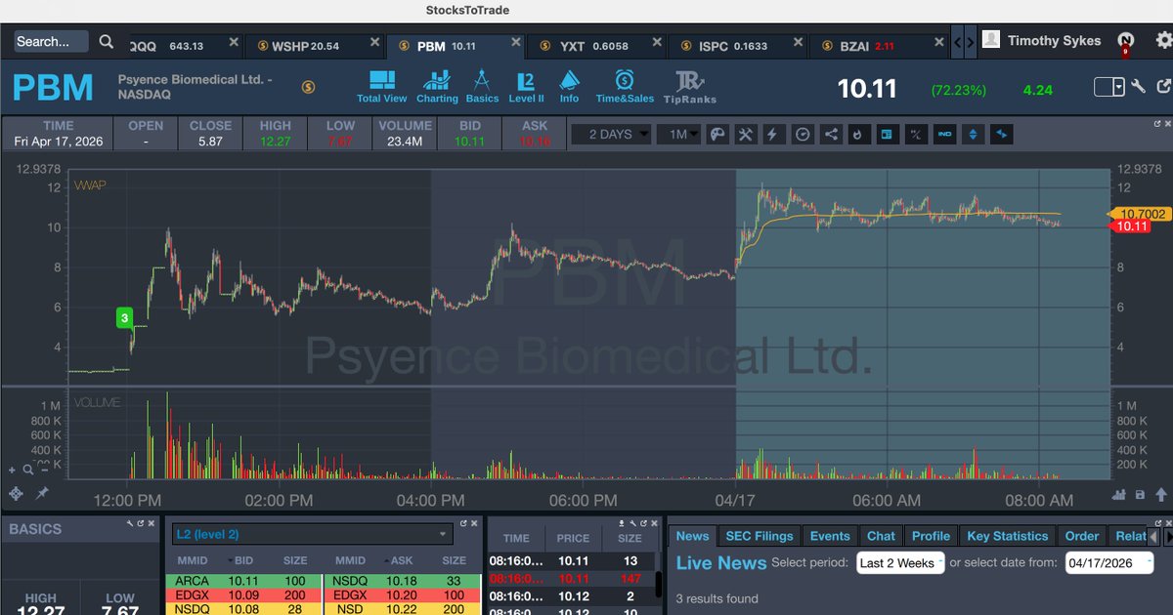1173x615 pixels.
Task: Open the IND indicators icon
Action: point(944,134)
